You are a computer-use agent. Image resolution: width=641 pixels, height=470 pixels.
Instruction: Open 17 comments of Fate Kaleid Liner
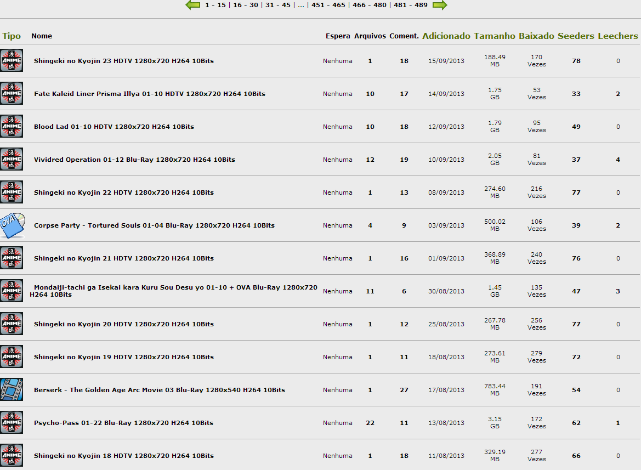(404, 94)
